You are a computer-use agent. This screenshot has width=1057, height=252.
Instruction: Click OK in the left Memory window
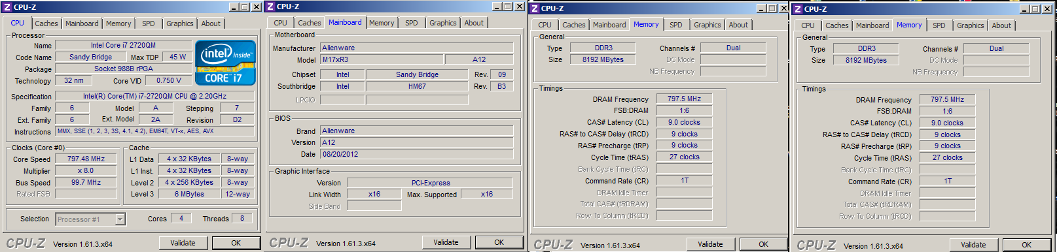pos(764,244)
